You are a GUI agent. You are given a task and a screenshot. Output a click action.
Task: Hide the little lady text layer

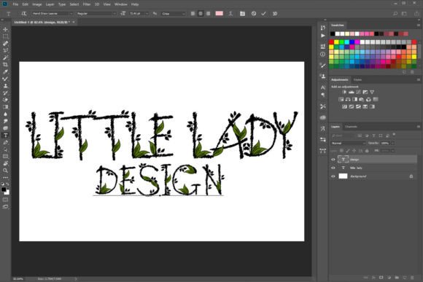pos(333,168)
